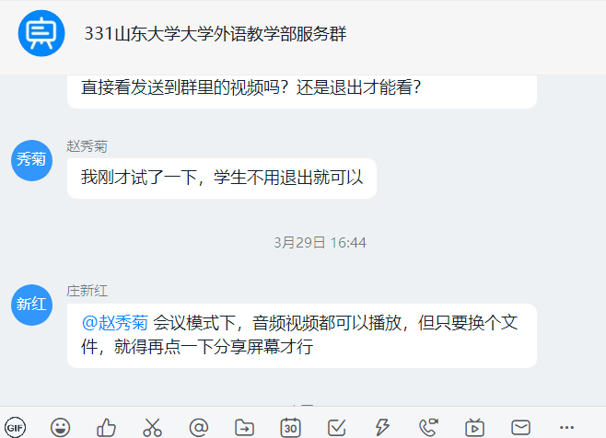Send a thumbs-up like

tap(106, 428)
